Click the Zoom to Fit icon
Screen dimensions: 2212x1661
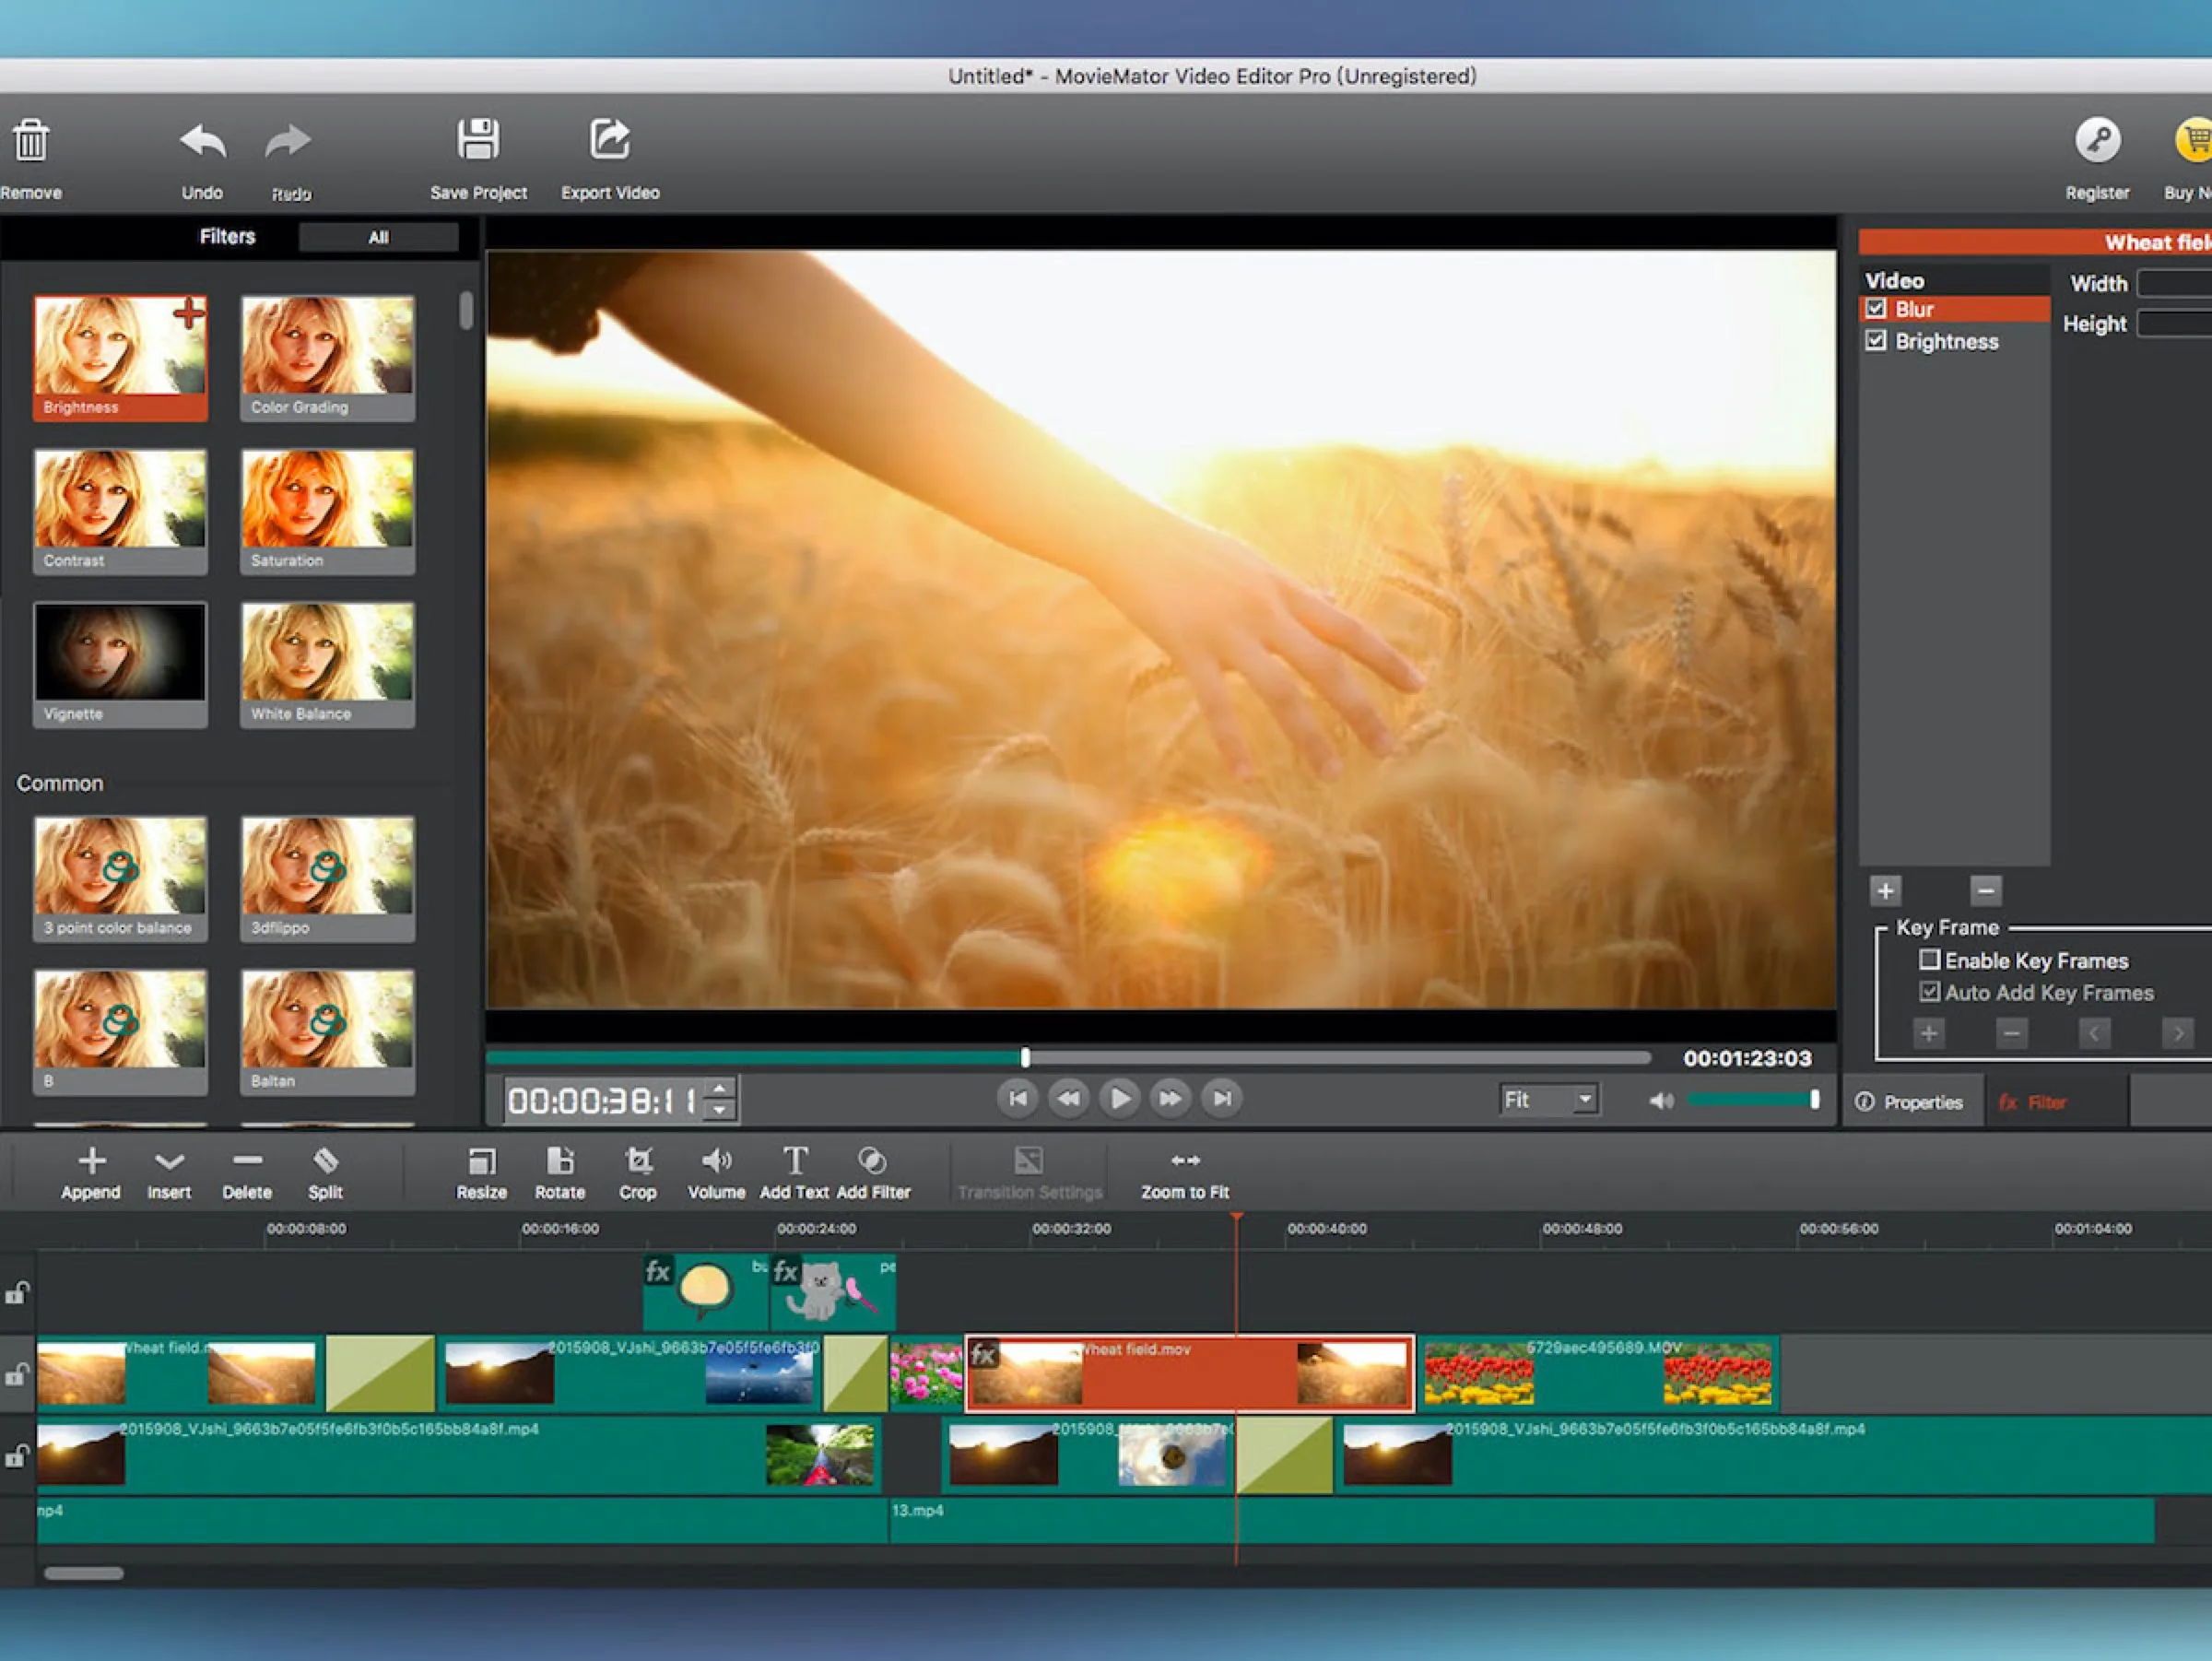(x=1182, y=1159)
